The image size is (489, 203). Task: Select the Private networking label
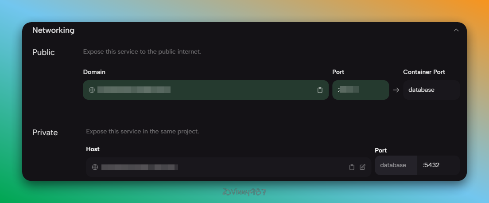[x=45, y=132]
